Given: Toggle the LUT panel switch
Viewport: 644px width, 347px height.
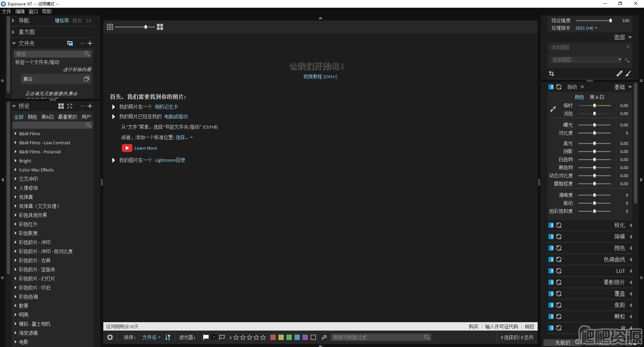Looking at the screenshot, I should [x=551, y=271].
